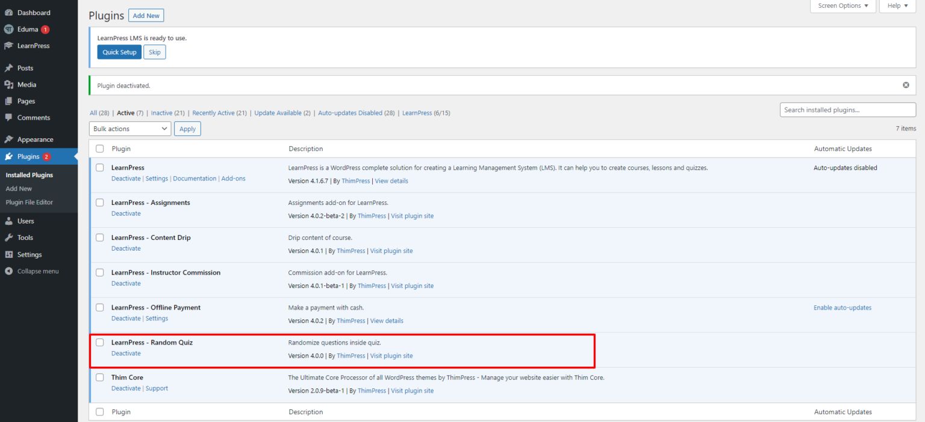Filter by Update Available (2)
Image resolution: width=925 pixels, height=422 pixels.
pyautogui.click(x=282, y=113)
